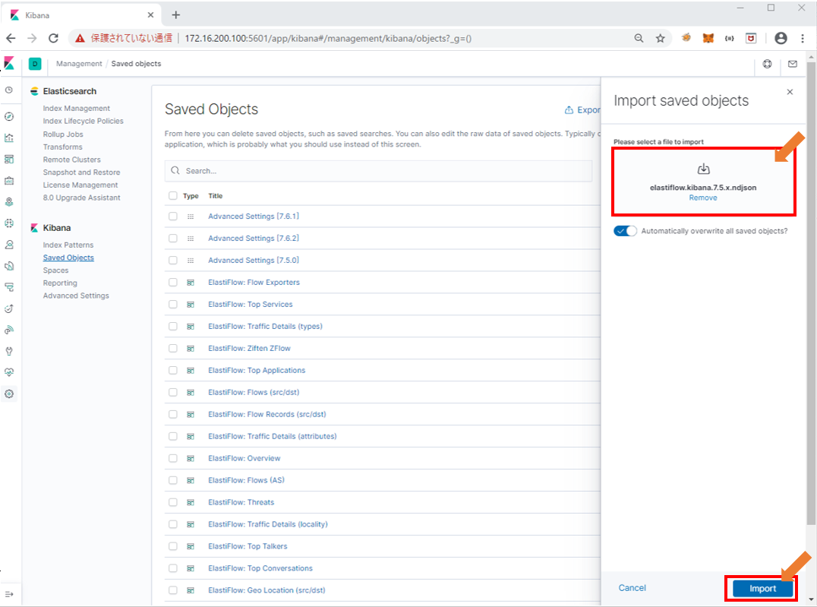Open Recently viewed clock icon
The image size is (817, 607).
click(x=9, y=90)
